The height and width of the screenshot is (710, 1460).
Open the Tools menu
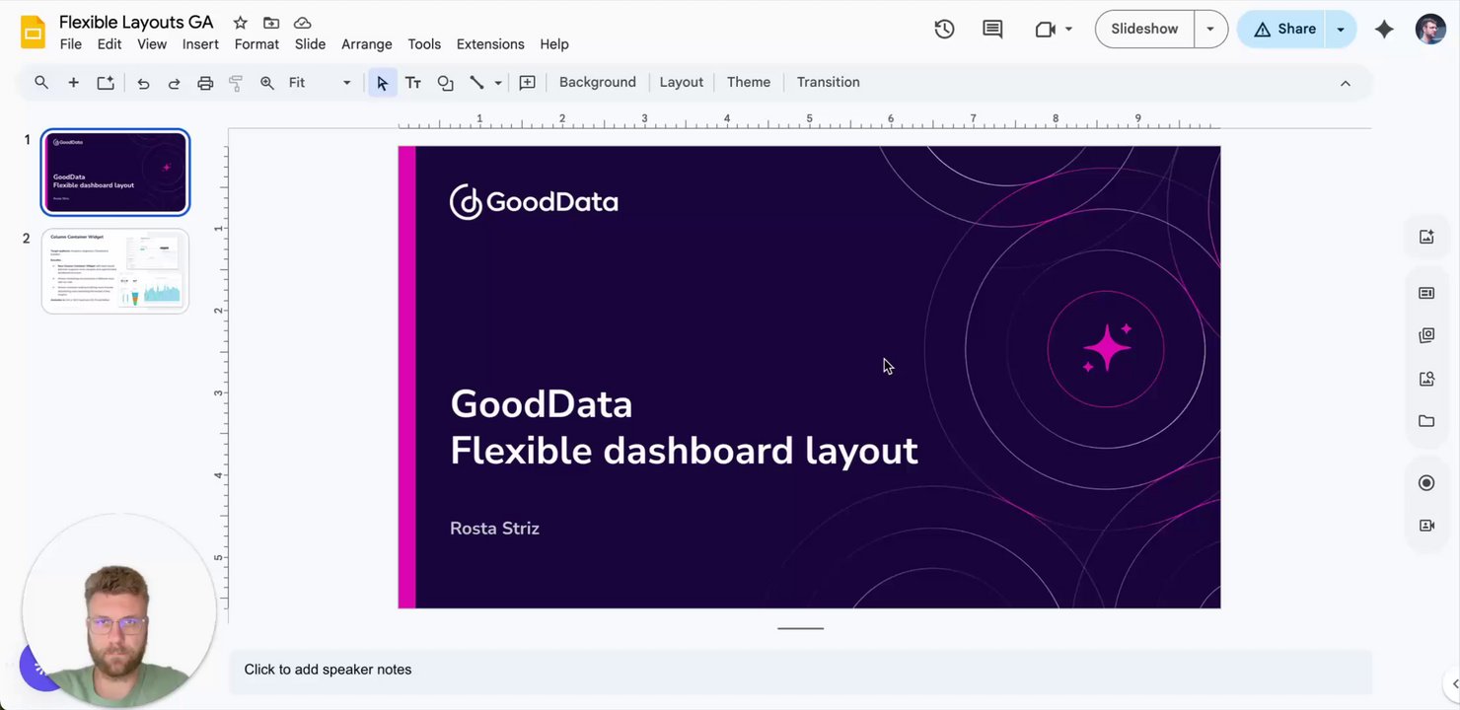424,44
